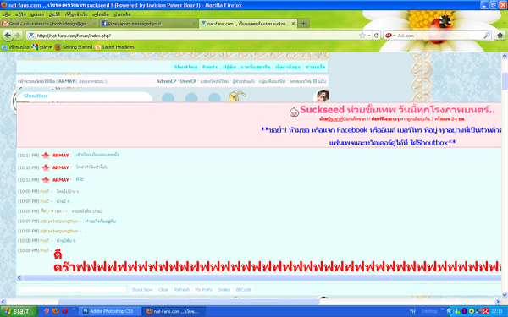Screen dimensions: 508x317
Task: Click ARMAY's name on the 10:11 PM shout
Action: click(61, 156)
